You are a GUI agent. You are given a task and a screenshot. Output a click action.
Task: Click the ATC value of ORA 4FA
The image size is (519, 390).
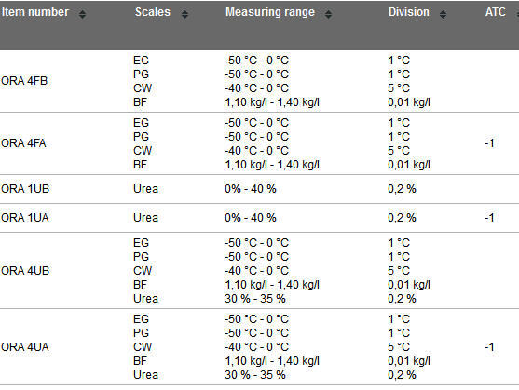[489, 143]
